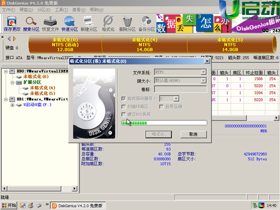This screenshot has height=210, width=280.
Task: Open the 分区(P) menu
Action: pos(44,10)
